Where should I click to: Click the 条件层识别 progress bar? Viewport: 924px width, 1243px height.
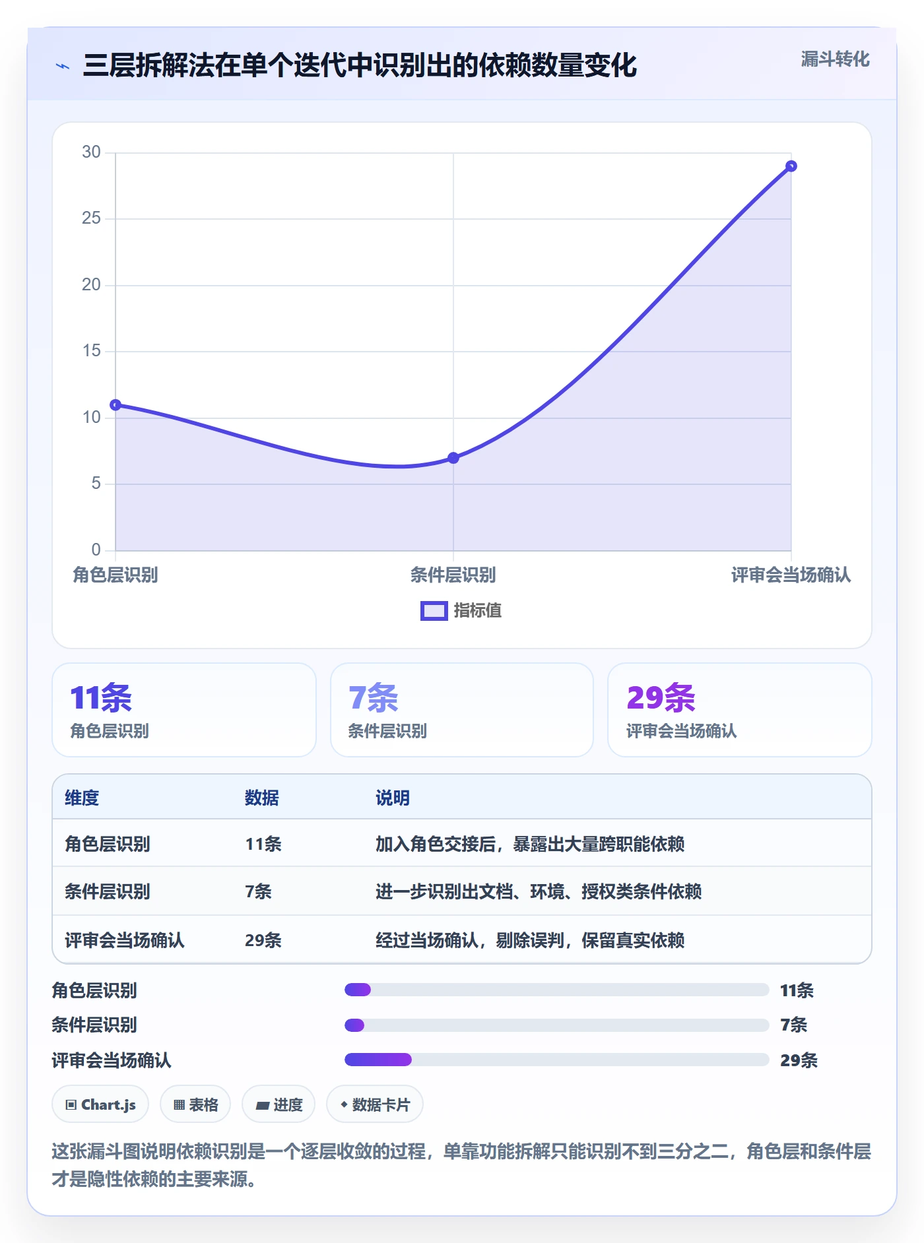pyautogui.click(x=557, y=1025)
